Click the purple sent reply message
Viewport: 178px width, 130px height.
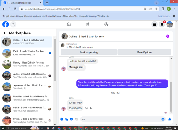122,84
